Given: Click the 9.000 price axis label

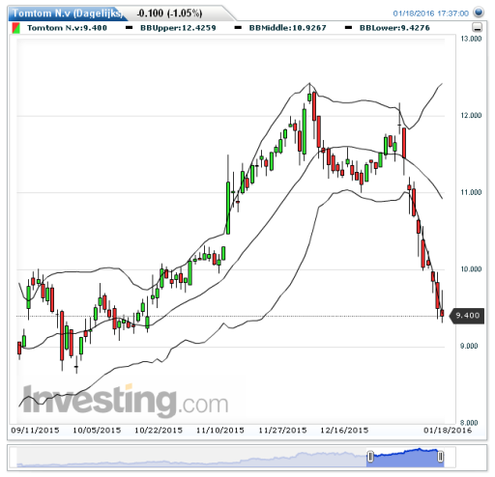Looking at the screenshot, I should tap(469, 346).
